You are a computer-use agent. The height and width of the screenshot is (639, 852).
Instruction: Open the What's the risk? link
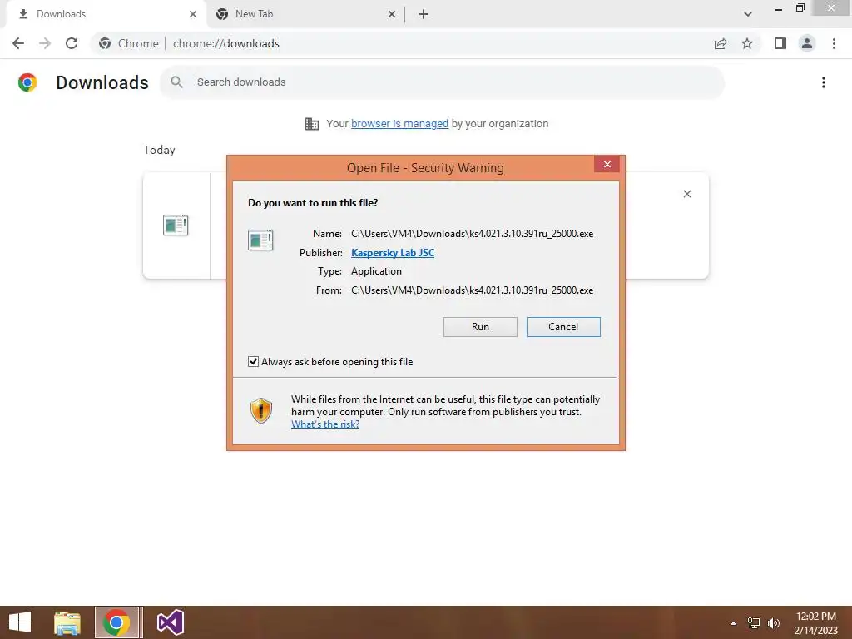pos(325,424)
